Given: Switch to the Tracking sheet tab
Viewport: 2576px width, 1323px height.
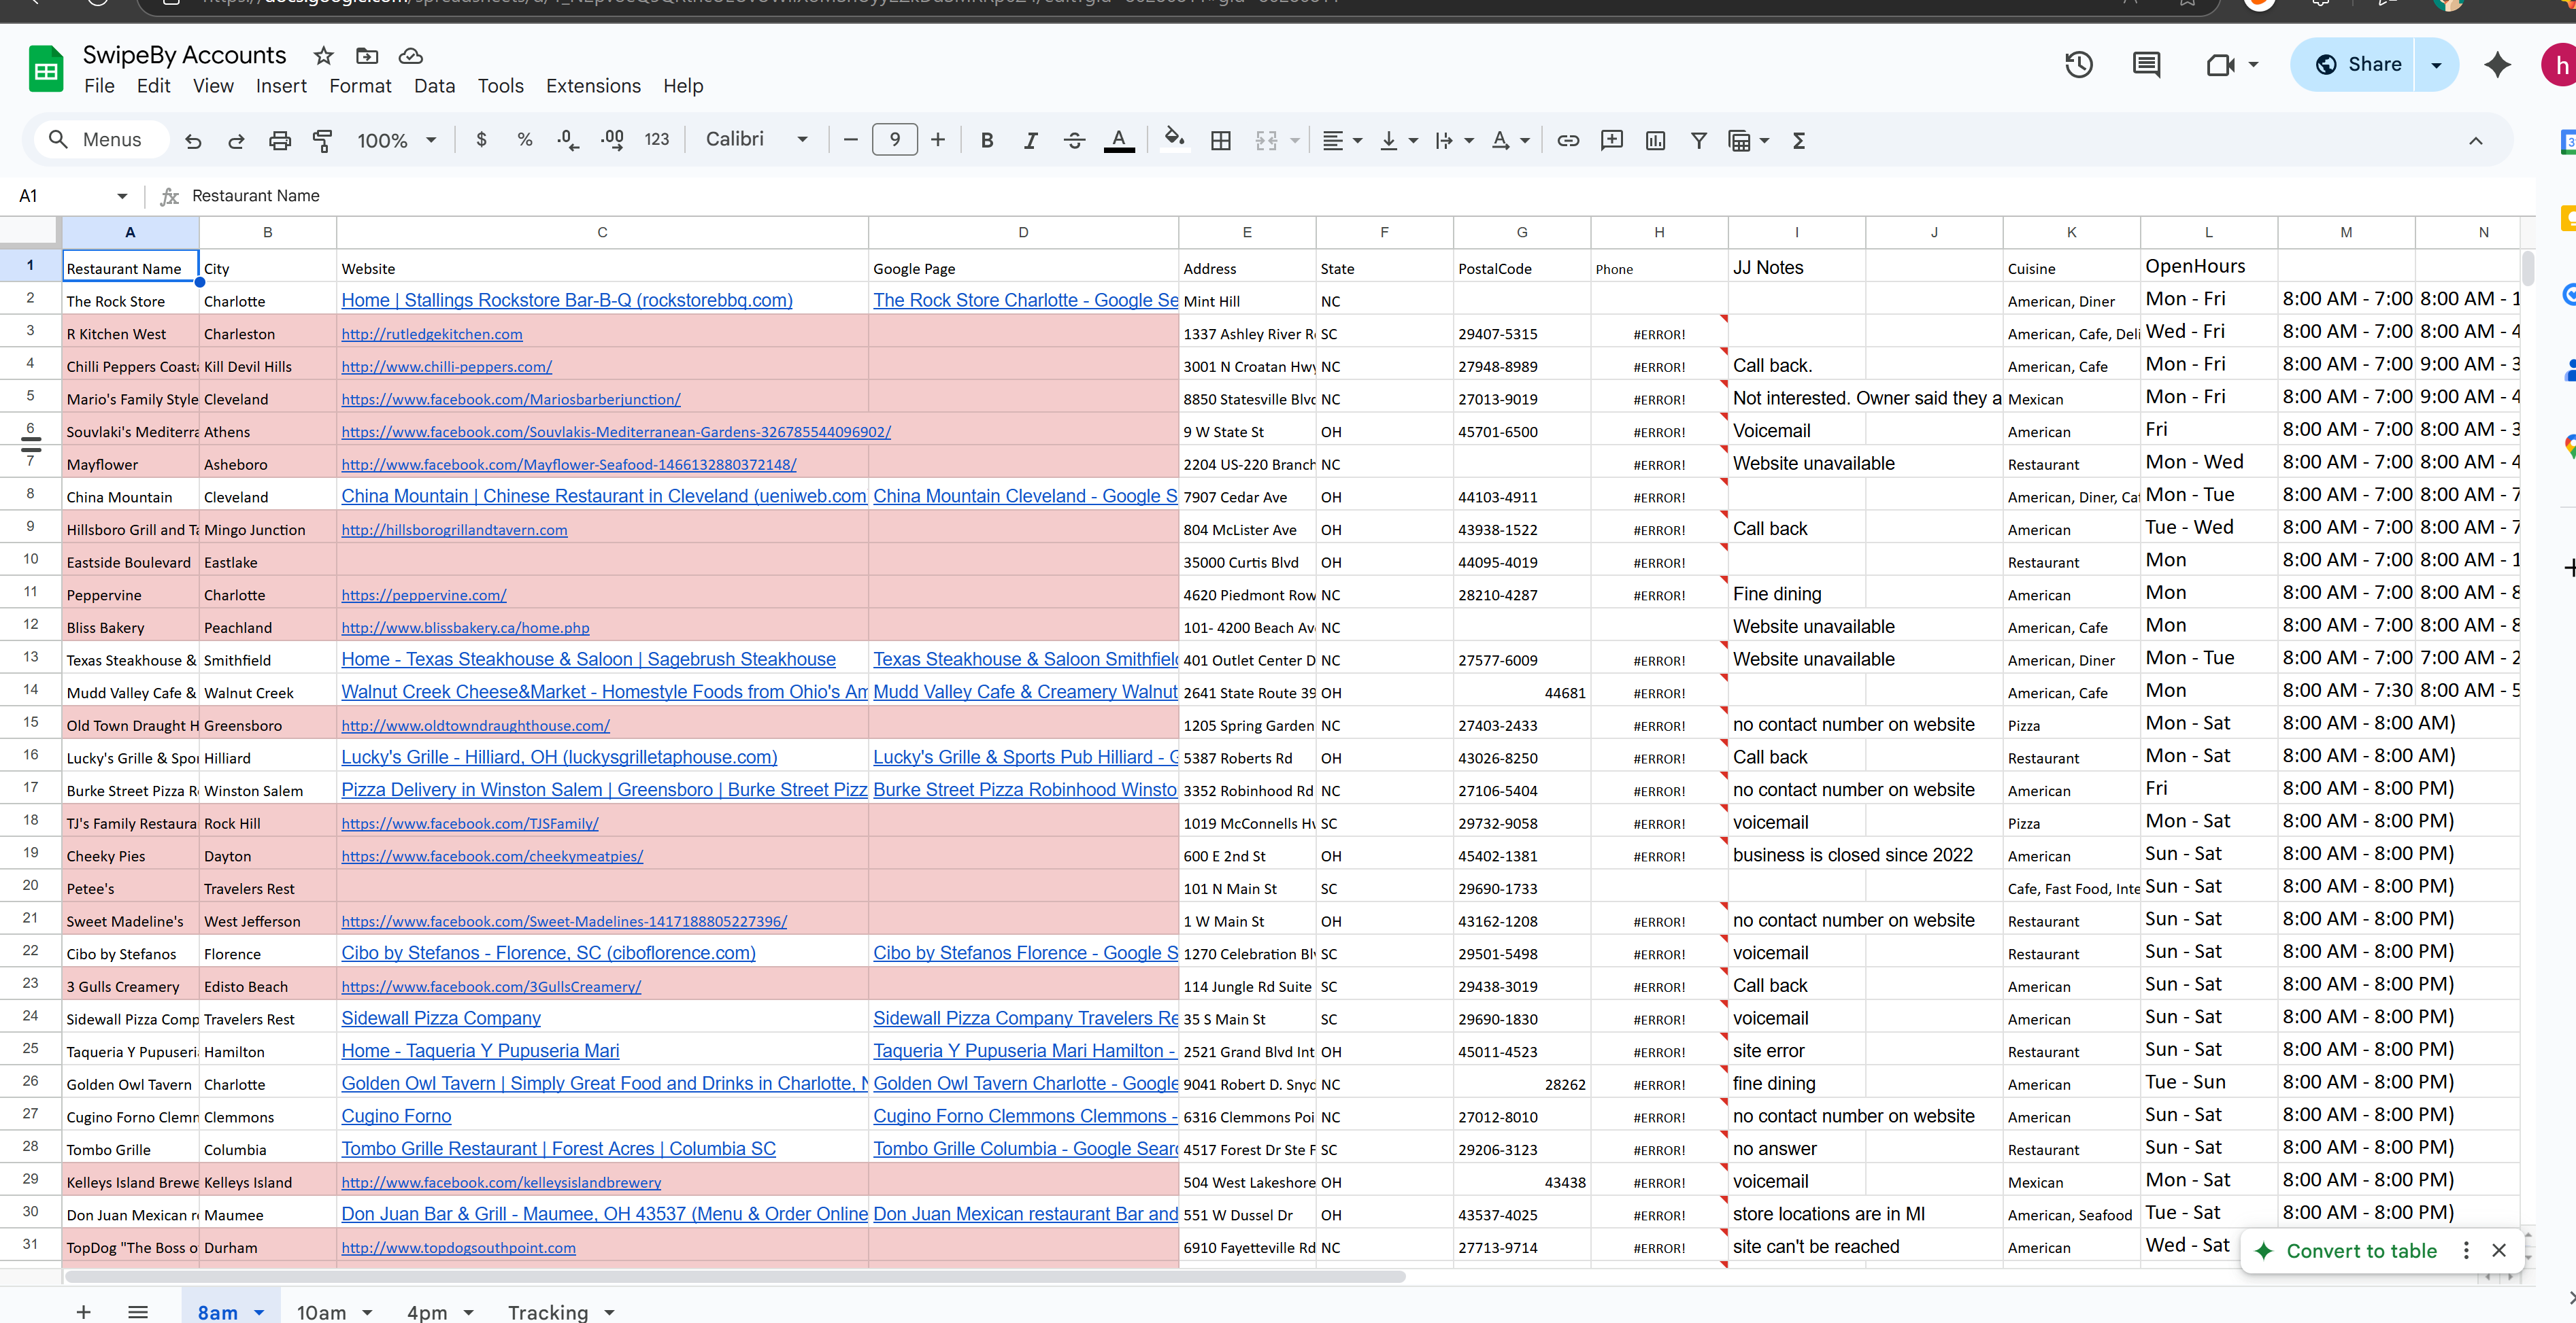Looking at the screenshot, I should coord(548,1312).
